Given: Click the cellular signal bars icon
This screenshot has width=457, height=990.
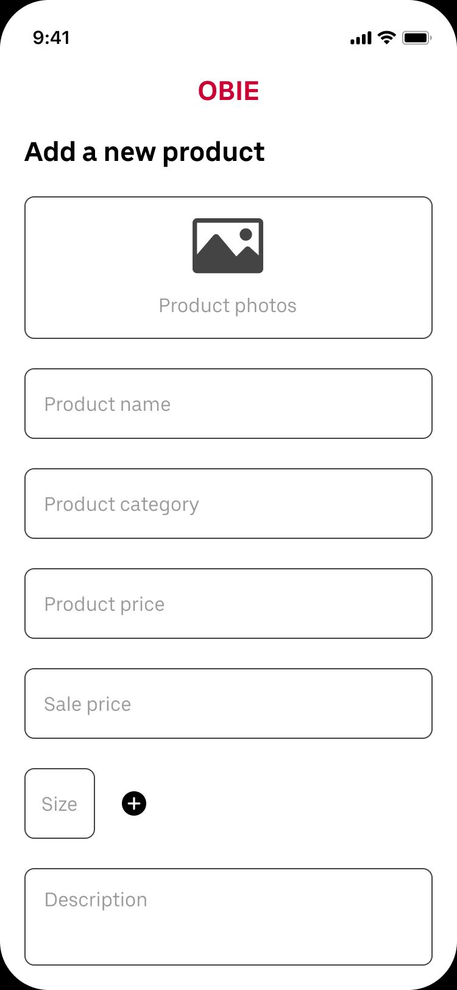Looking at the screenshot, I should pos(361,38).
